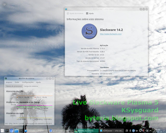Click the '3,8 GiB de RAM' memory value

(x=106, y=74)
